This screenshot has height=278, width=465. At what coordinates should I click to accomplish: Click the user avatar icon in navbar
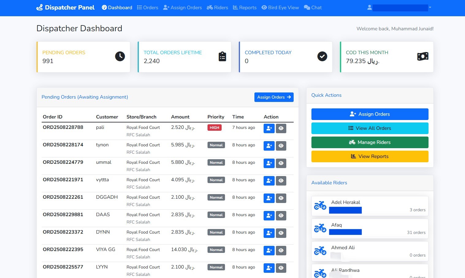[370, 8]
